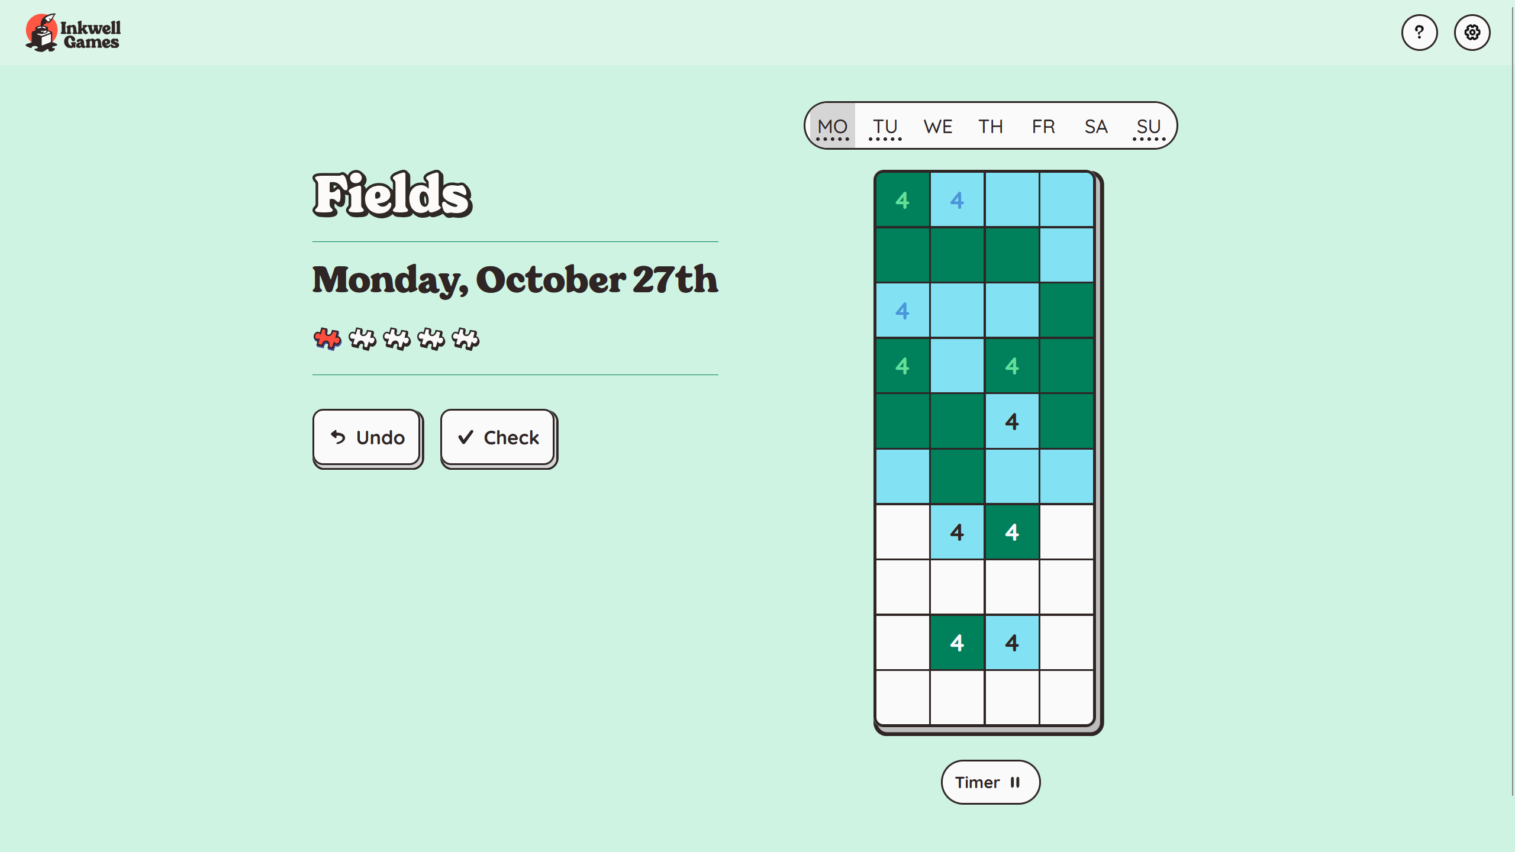Click the fourth puzzle piece icon
This screenshot has height=852, width=1515.
click(431, 339)
